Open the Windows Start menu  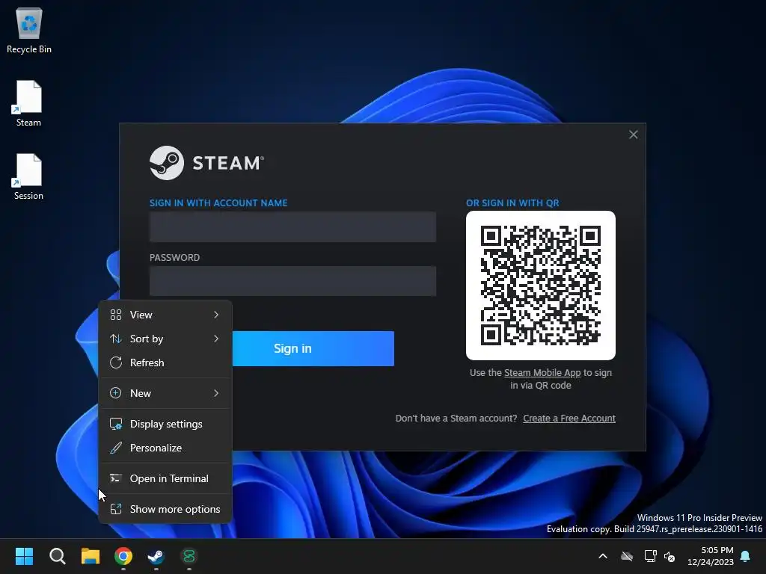(x=24, y=556)
